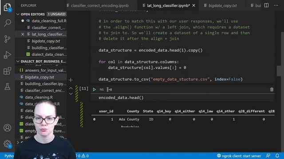Move cell up with the up chevron
Viewport: 284px width, 159px height.
click(71, 88)
